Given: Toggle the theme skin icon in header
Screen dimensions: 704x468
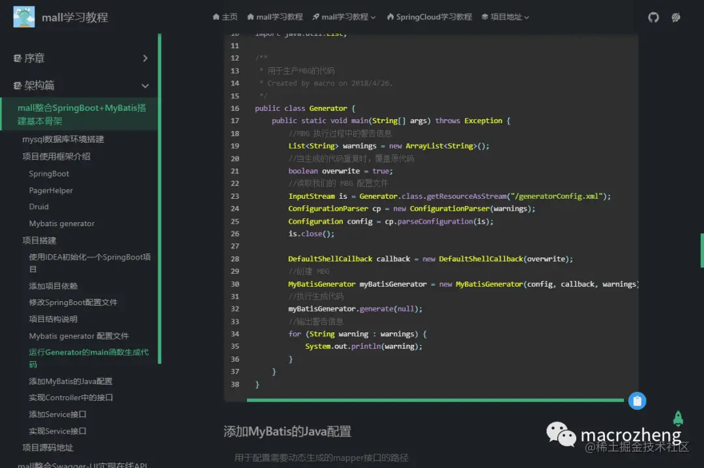Looking at the screenshot, I should (676, 17).
